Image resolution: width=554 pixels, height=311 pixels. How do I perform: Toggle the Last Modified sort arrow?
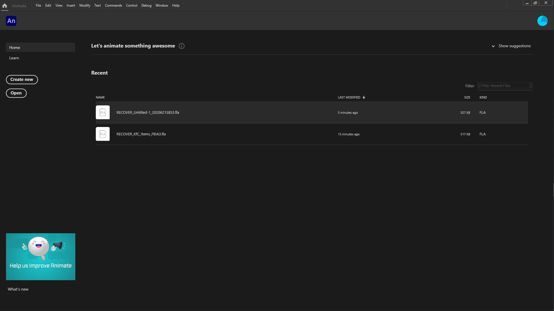coord(364,97)
